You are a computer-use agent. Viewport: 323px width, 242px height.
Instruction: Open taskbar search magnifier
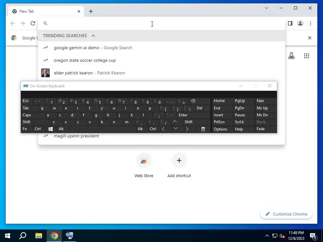[x=23, y=236]
